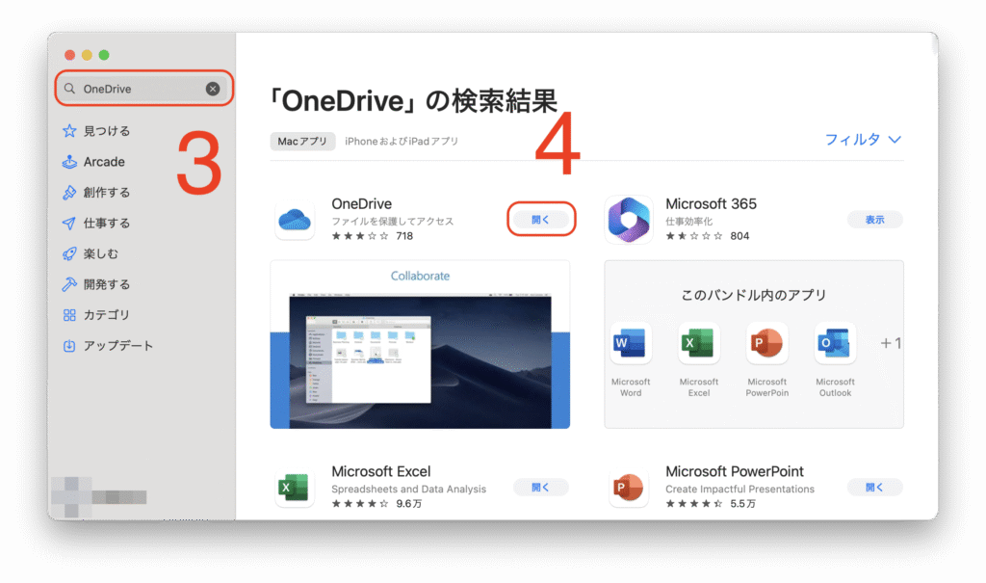Image resolution: width=986 pixels, height=583 pixels.
Task: Click the Microsoft PowerPoint result title
Action: point(735,471)
